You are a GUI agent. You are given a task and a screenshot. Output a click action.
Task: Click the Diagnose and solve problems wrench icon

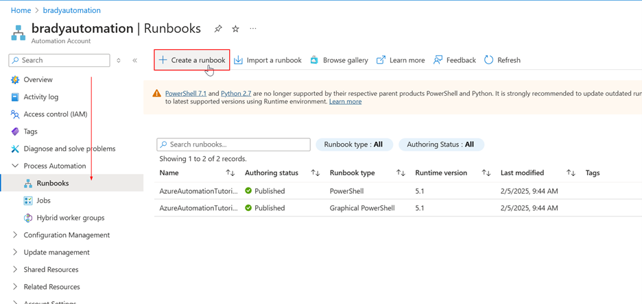pyautogui.click(x=15, y=149)
